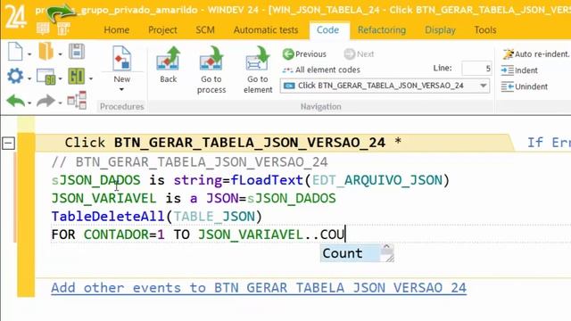Click the grid icon below title bar
The height and width of the screenshot is (321, 571).
point(43,29)
